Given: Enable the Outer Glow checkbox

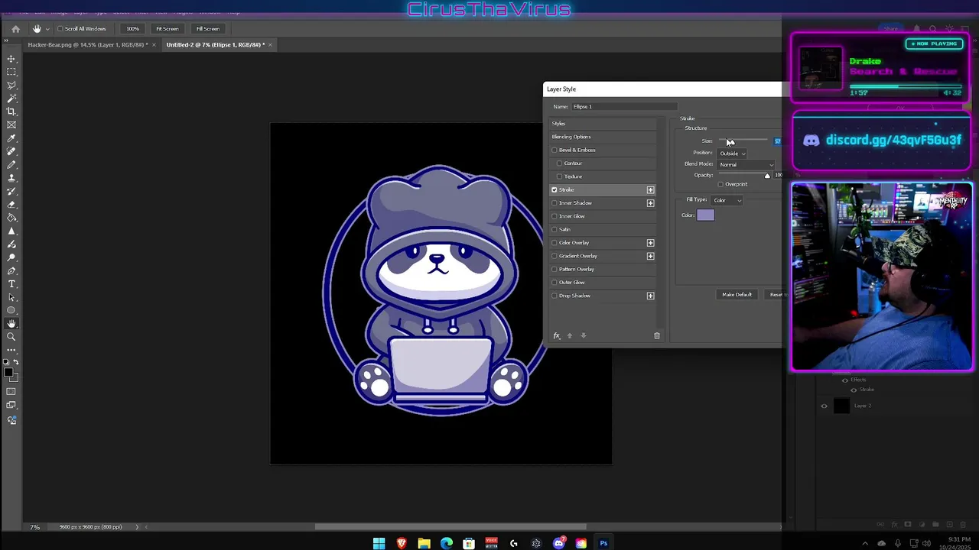Looking at the screenshot, I should point(555,283).
